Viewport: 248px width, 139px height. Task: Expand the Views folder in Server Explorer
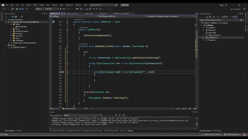pyautogui.click(x=11, y=29)
